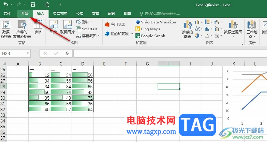Open the undo history dropdown arrow
The width and height of the screenshot is (267, 142).
(x=11, y=4)
